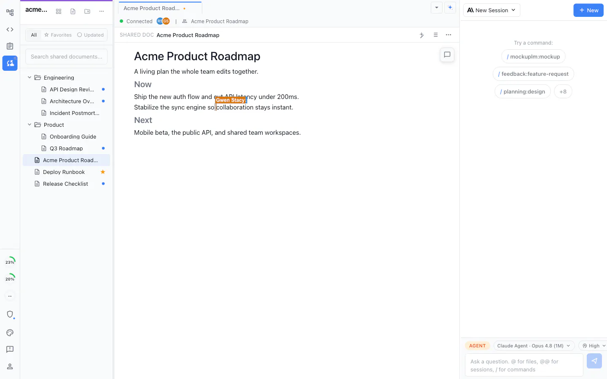Click the New session button

coord(588,10)
